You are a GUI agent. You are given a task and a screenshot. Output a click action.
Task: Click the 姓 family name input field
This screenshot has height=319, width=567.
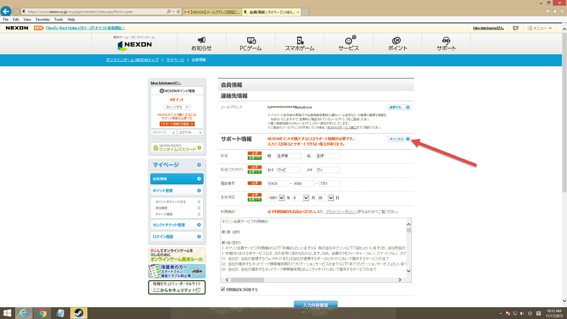coord(288,156)
